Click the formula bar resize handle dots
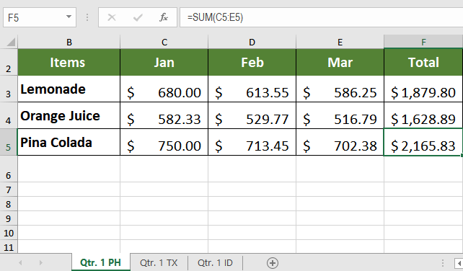463x271 pixels. pos(87,17)
